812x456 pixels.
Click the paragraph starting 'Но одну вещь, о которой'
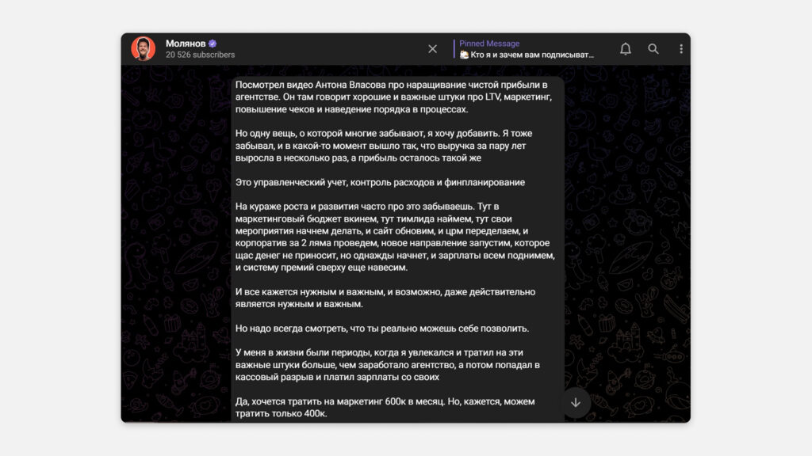(x=384, y=146)
